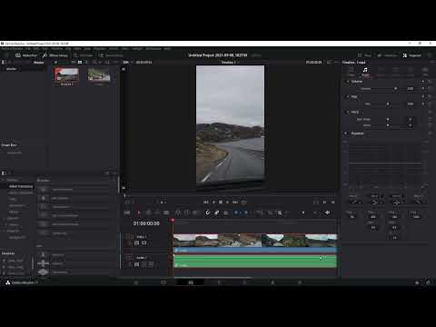Open Project Manager home icon

coord(417,282)
